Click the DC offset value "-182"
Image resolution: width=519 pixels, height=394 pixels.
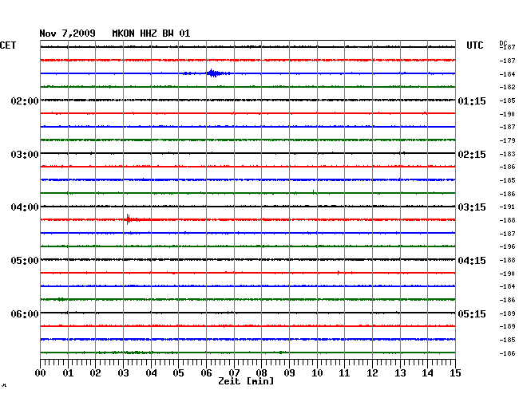507,87
